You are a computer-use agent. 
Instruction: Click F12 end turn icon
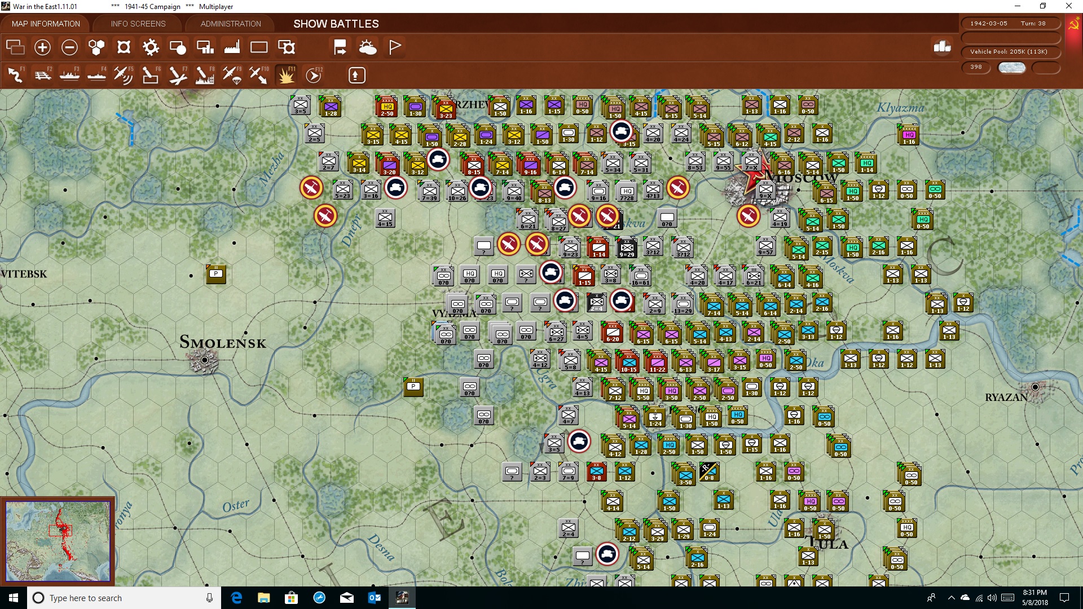point(314,75)
